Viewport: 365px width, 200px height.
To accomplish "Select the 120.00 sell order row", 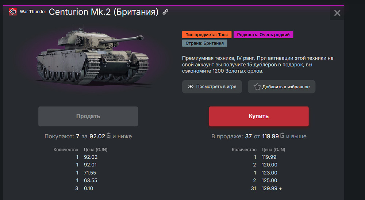I will point(258,165).
